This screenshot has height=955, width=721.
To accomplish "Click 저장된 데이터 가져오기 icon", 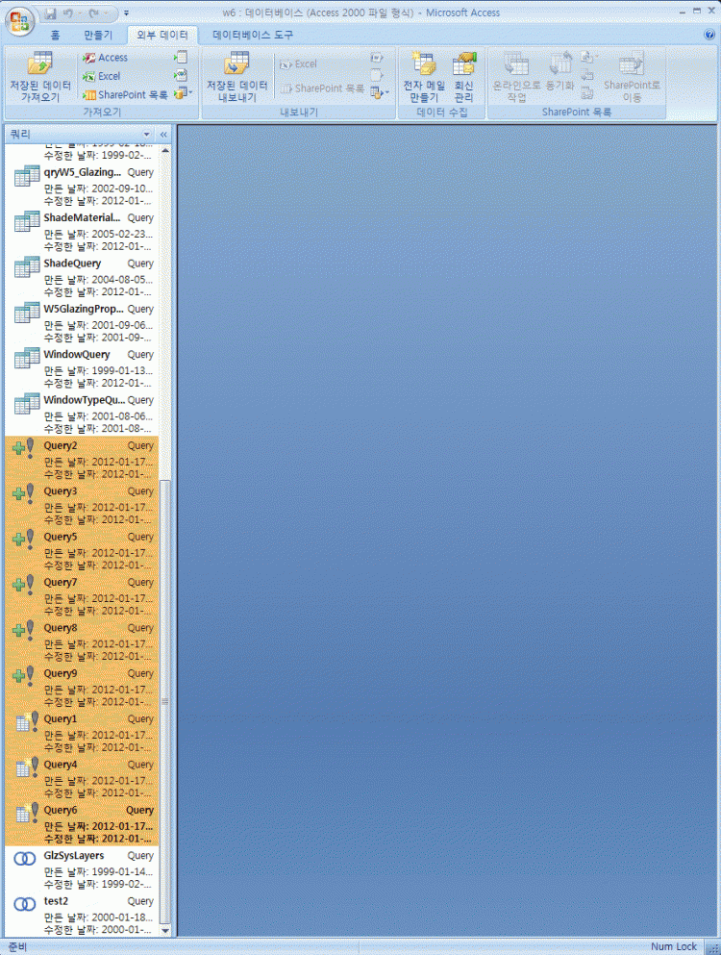I will click(x=40, y=77).
